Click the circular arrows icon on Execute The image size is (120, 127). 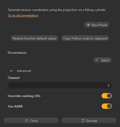coord(83,121)
